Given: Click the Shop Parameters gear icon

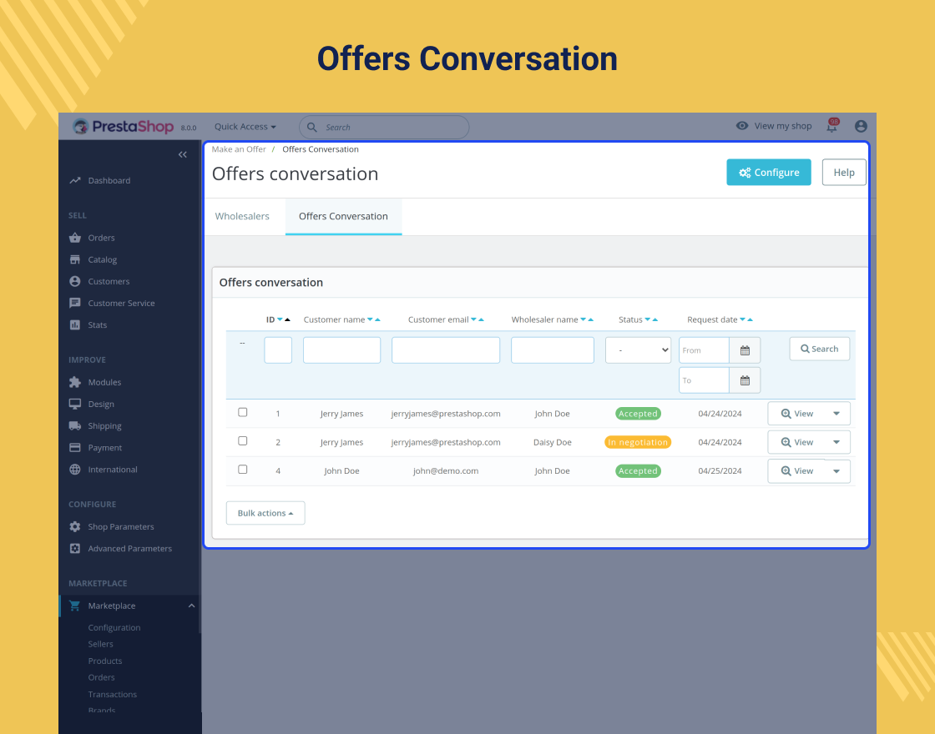Looking at the screenshot, I should [74, 526].
